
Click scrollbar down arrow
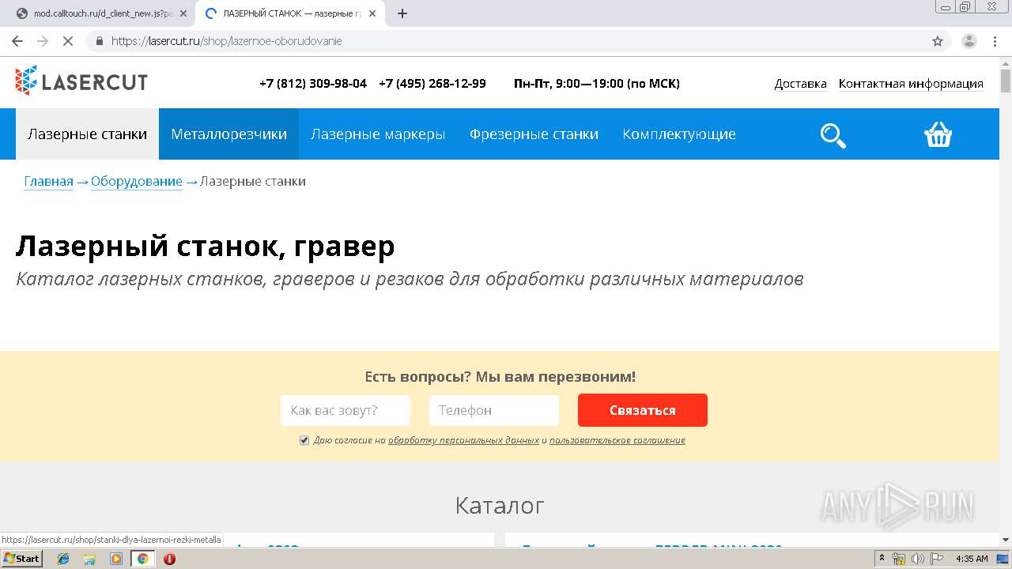coord(1005,540)
